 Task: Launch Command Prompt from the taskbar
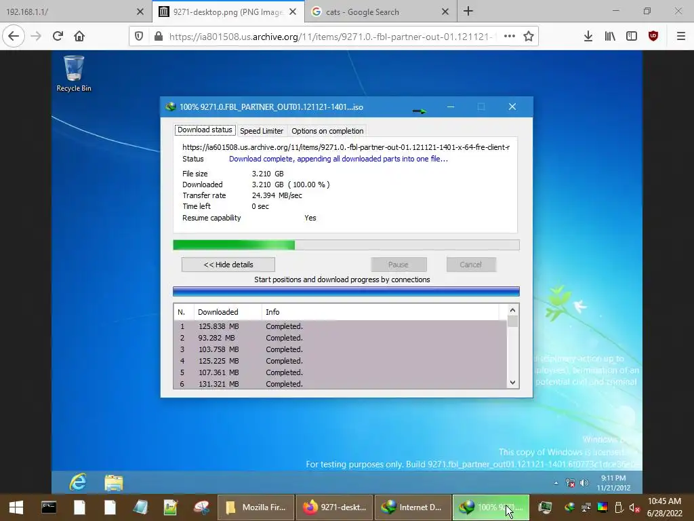pos(49,507)
